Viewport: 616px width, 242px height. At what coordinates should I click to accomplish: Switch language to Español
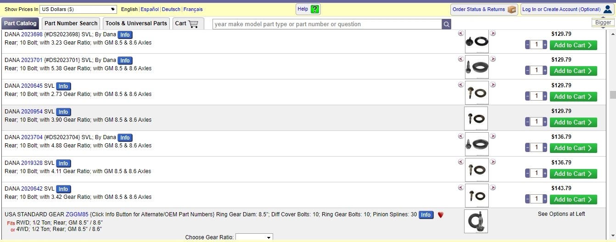[x=150, y=9]
